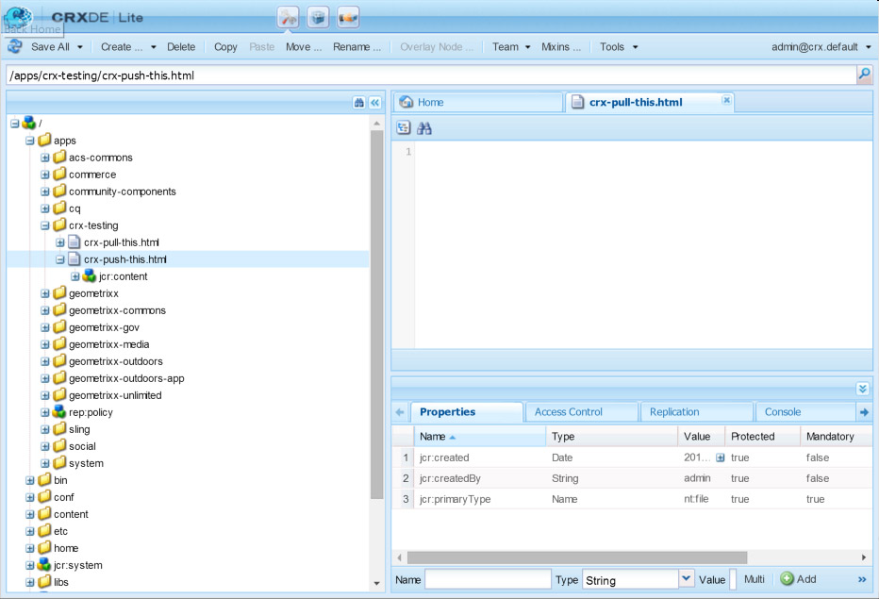
Task: Click the Save All refresh icon
Action: pyautogui.click(x=15, y=46)
